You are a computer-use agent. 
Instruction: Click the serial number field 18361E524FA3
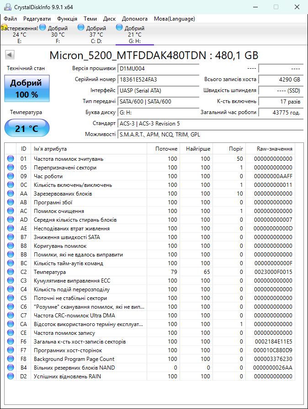tap(158, 80)
